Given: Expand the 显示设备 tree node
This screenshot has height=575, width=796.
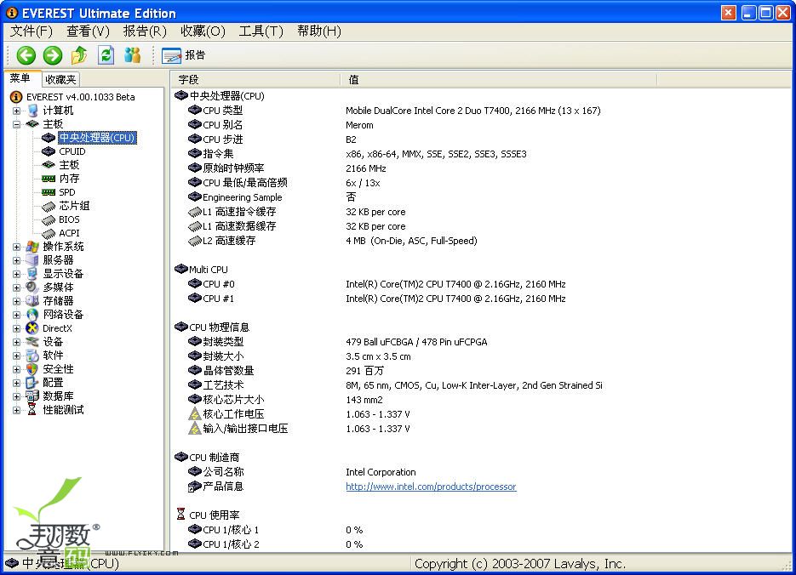Looking at the screenshot, I should (x=17, y=274).
